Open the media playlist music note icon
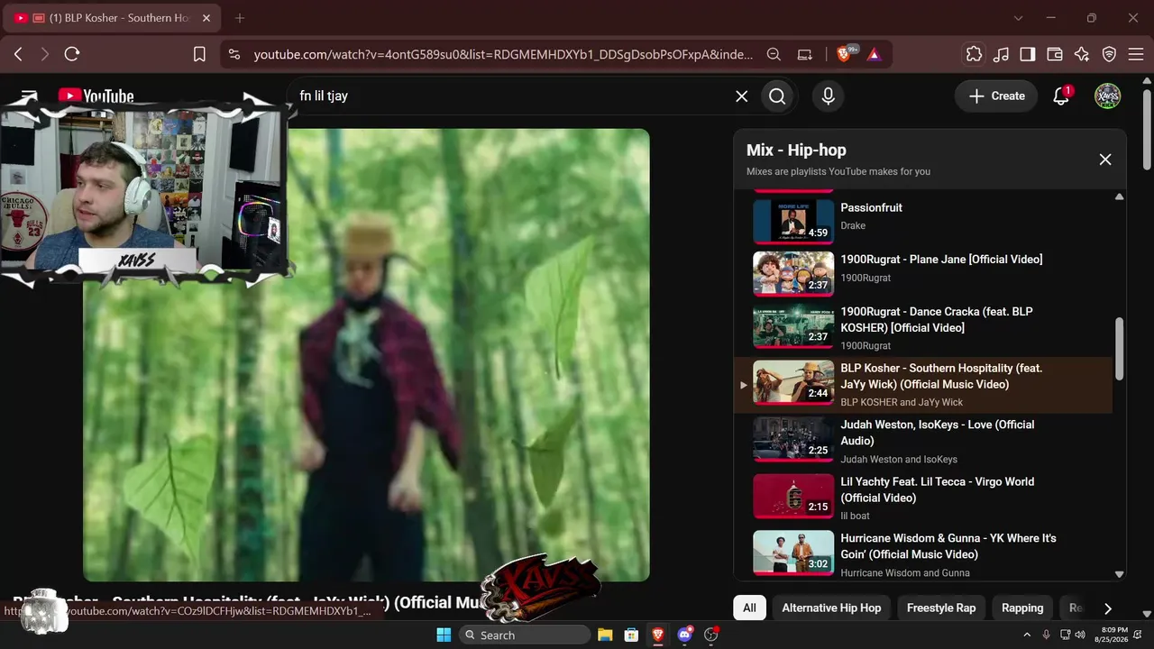The width and height of the screenshot is (1154, 649). (x=1001, y=54)
